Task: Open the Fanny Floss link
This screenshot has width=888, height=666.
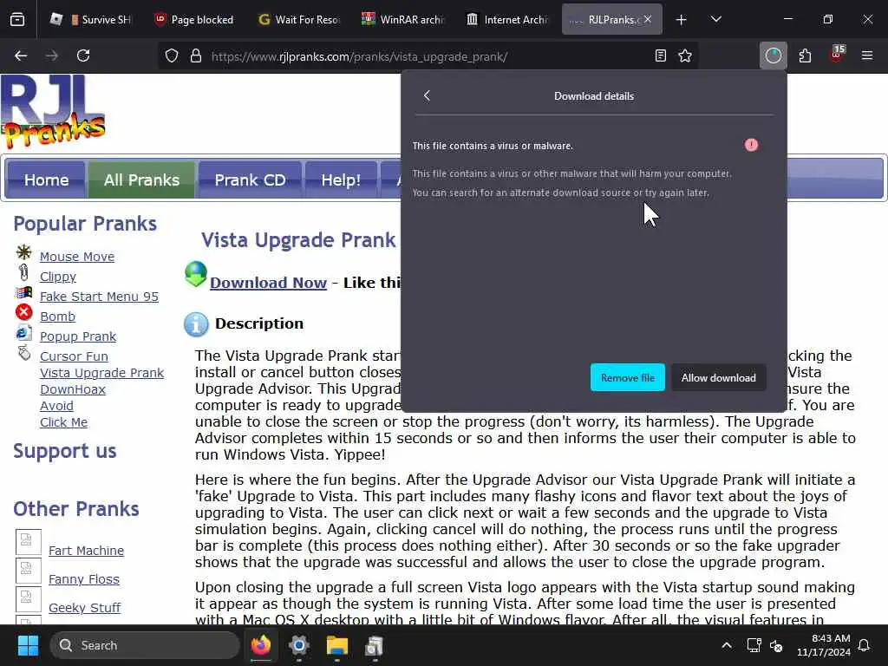Action: click(84, 579)
